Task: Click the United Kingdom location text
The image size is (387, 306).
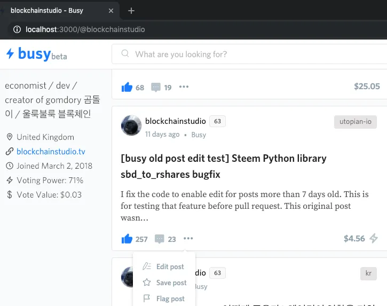Action: [x=45, y=137]
